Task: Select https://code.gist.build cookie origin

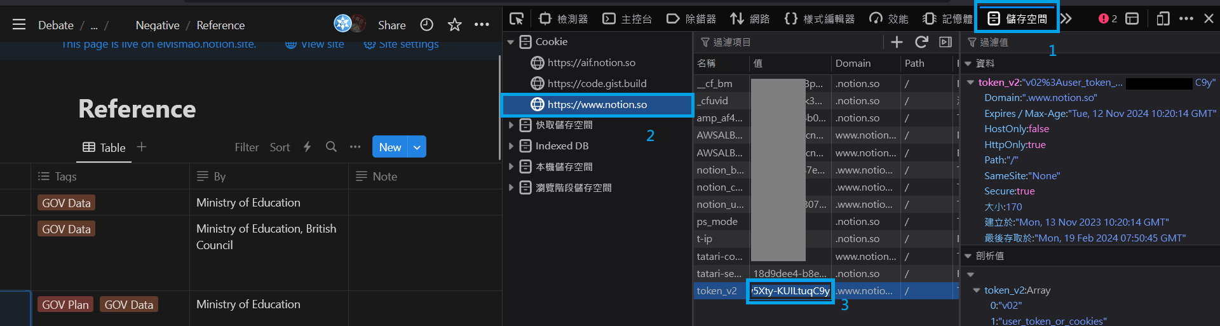Action: (x=597, y=83)
